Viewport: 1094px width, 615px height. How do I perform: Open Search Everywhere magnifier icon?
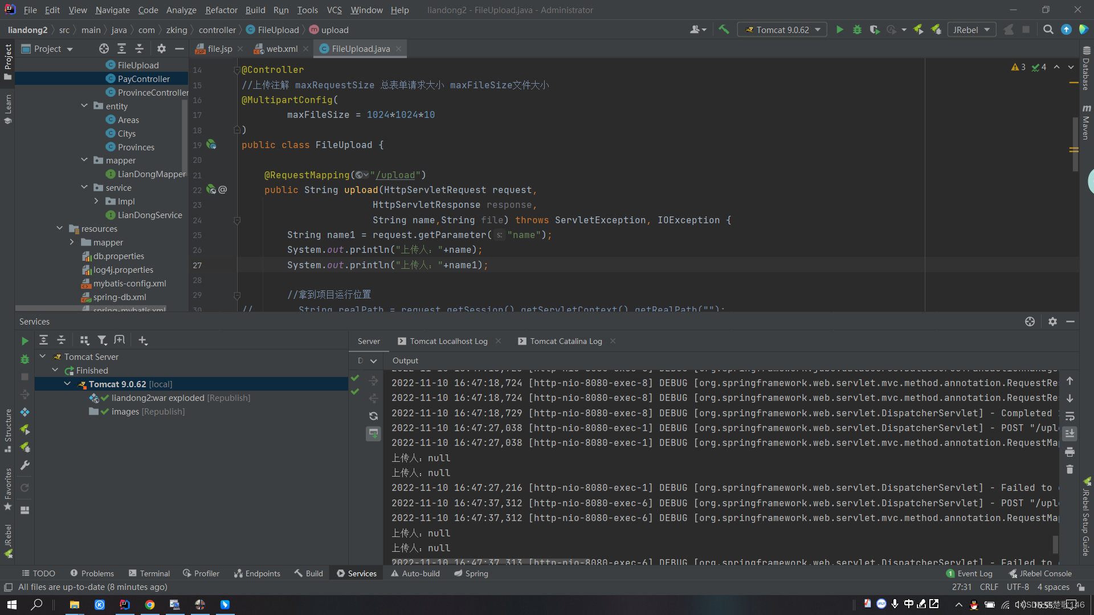(1048, 29)
